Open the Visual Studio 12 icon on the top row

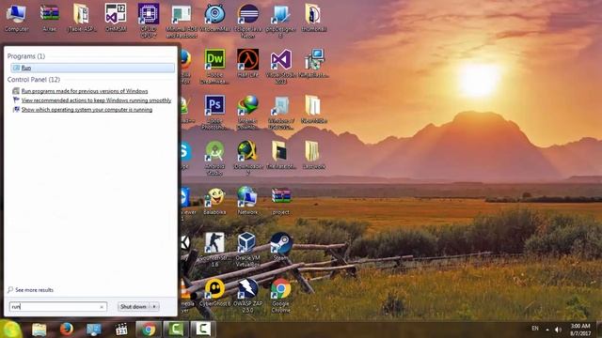tap(116, 18)
